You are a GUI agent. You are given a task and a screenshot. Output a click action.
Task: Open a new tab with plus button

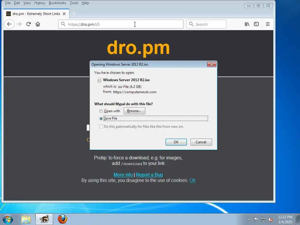[x=74, y=13]
